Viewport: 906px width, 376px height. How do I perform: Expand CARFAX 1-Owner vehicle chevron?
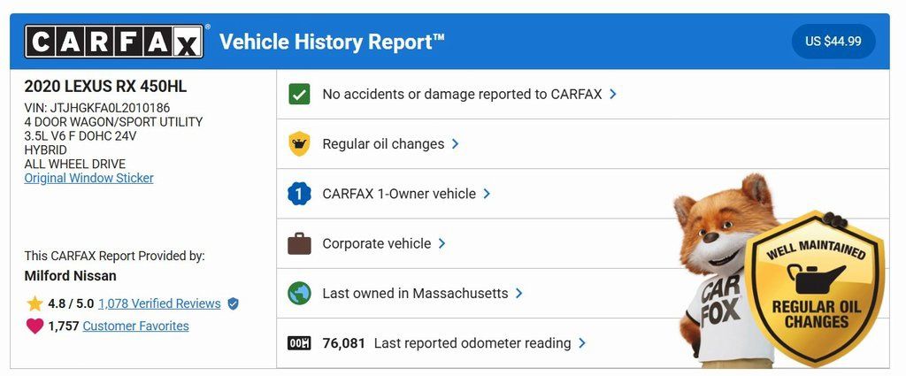(x=487, y=194)
